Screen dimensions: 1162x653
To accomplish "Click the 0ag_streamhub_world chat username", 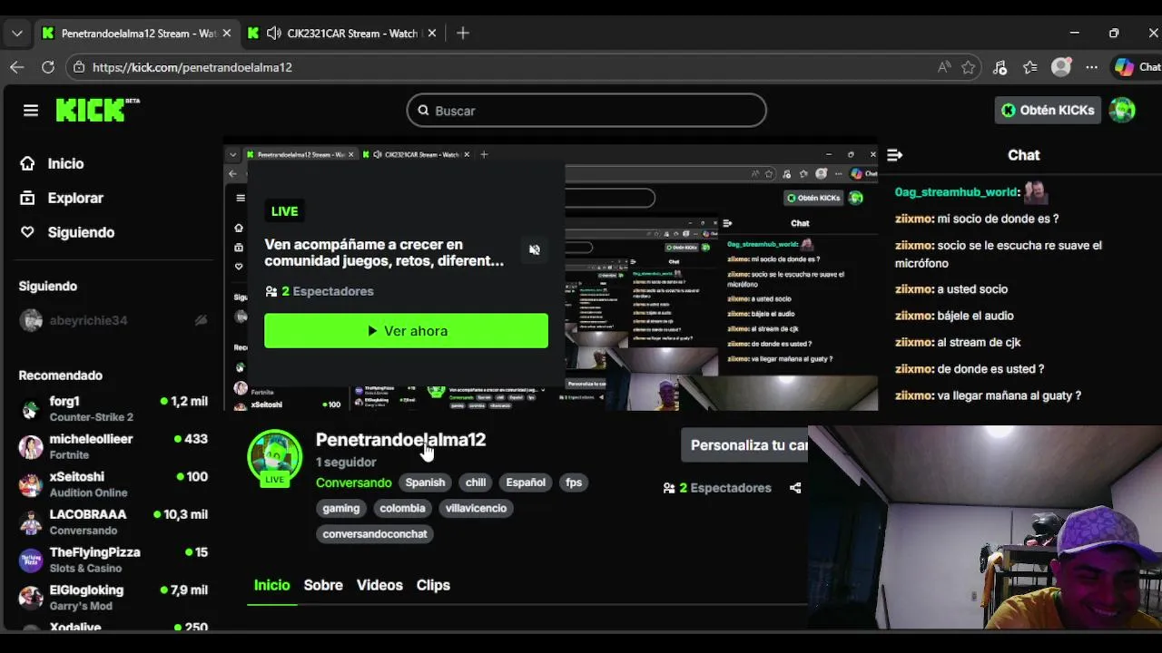I will (955, 192).
